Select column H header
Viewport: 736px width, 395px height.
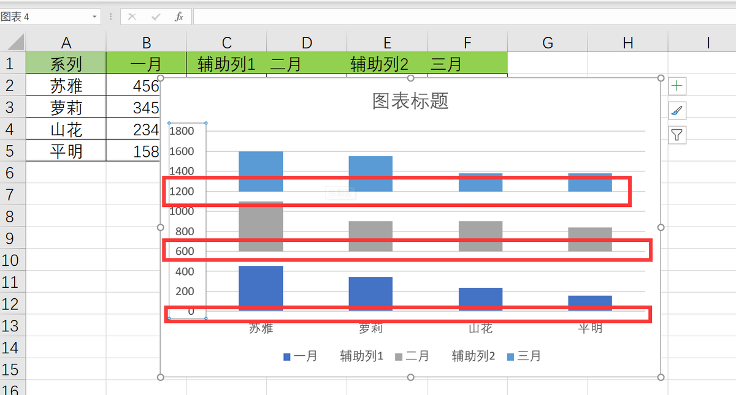click(x=627, y=42)
